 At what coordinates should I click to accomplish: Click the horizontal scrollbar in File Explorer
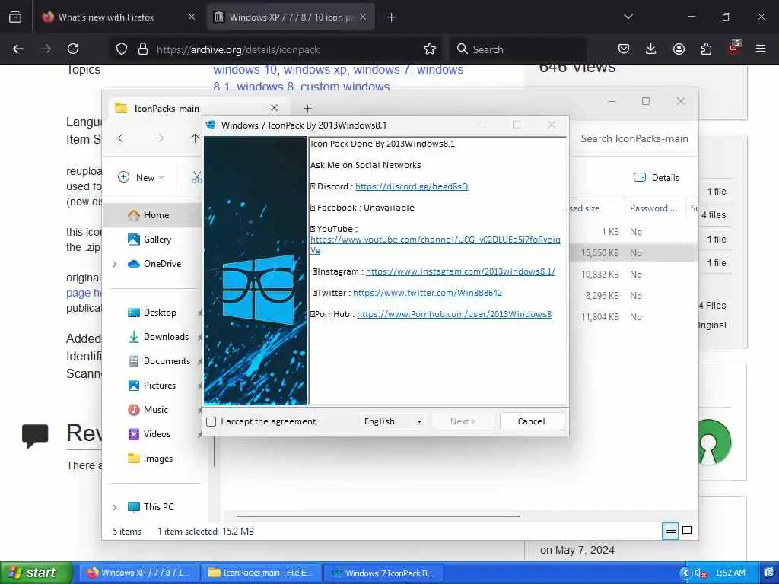pyautogui.click(x=378, y=516)
